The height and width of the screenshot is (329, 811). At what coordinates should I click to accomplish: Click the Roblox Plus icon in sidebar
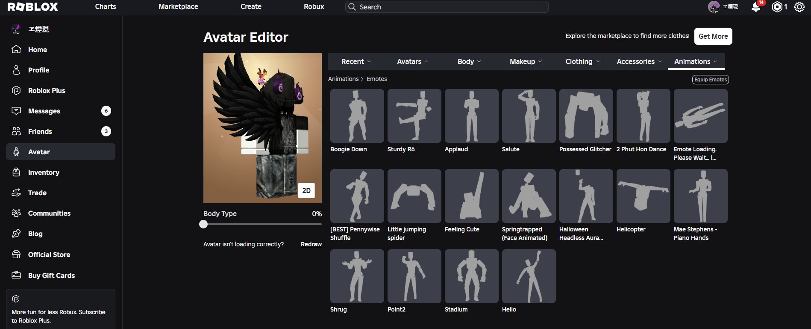coord(16,90)
